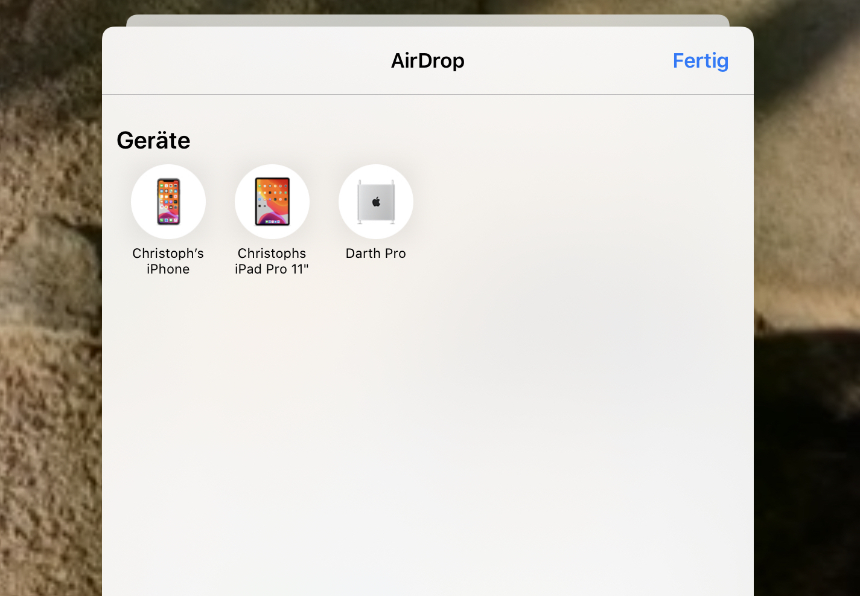Send to Christoph's iPhone device icon
The width and height of the screenshot is (860, 596).
168,202
